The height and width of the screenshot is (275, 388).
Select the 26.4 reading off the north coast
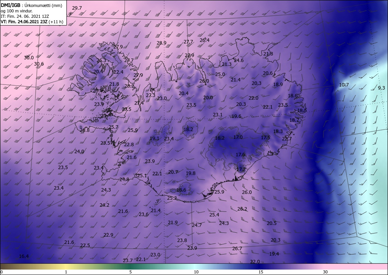204,40
